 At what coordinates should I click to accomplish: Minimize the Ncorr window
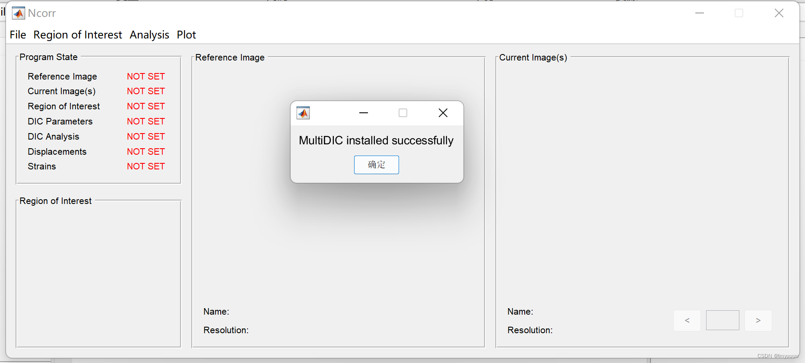[x=699, y=13]
